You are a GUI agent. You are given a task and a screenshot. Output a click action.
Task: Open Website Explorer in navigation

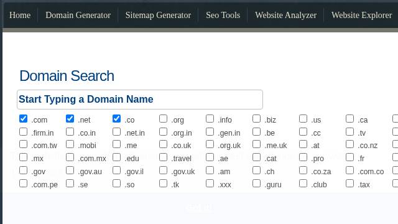pos(361,15)
